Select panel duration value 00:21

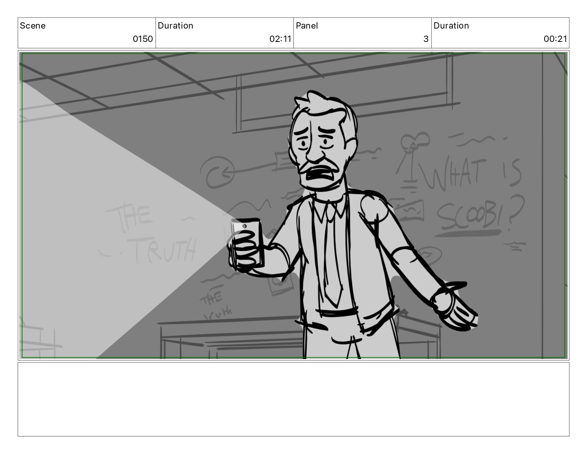[x=556, y=39]
